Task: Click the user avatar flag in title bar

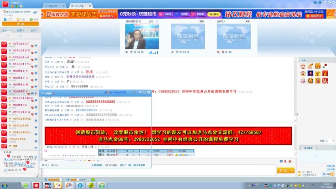Action: [x=5, y=4]
